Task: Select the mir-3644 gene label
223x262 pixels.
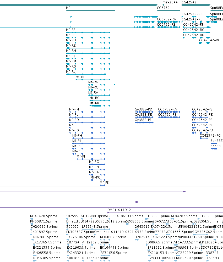Action: click(170, 2)
